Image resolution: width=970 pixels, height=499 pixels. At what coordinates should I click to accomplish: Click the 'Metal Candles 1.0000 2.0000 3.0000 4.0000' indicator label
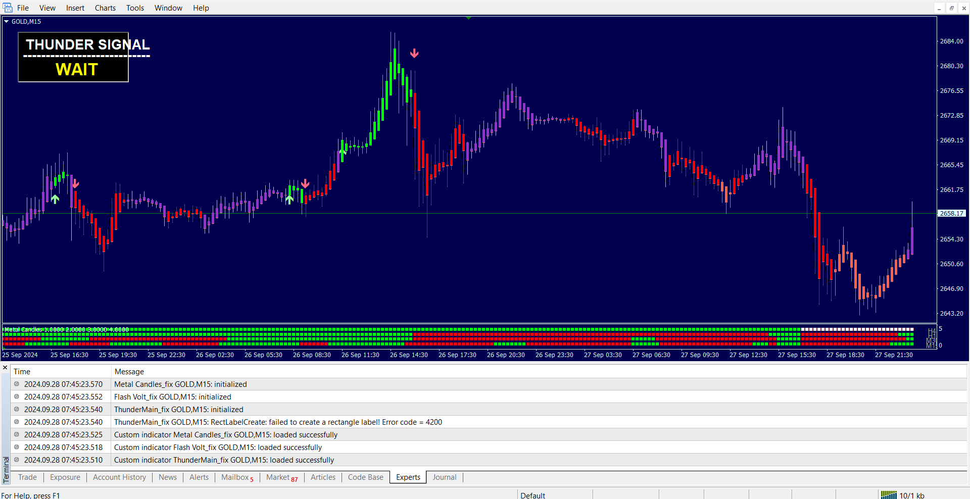tap(67, 330)
